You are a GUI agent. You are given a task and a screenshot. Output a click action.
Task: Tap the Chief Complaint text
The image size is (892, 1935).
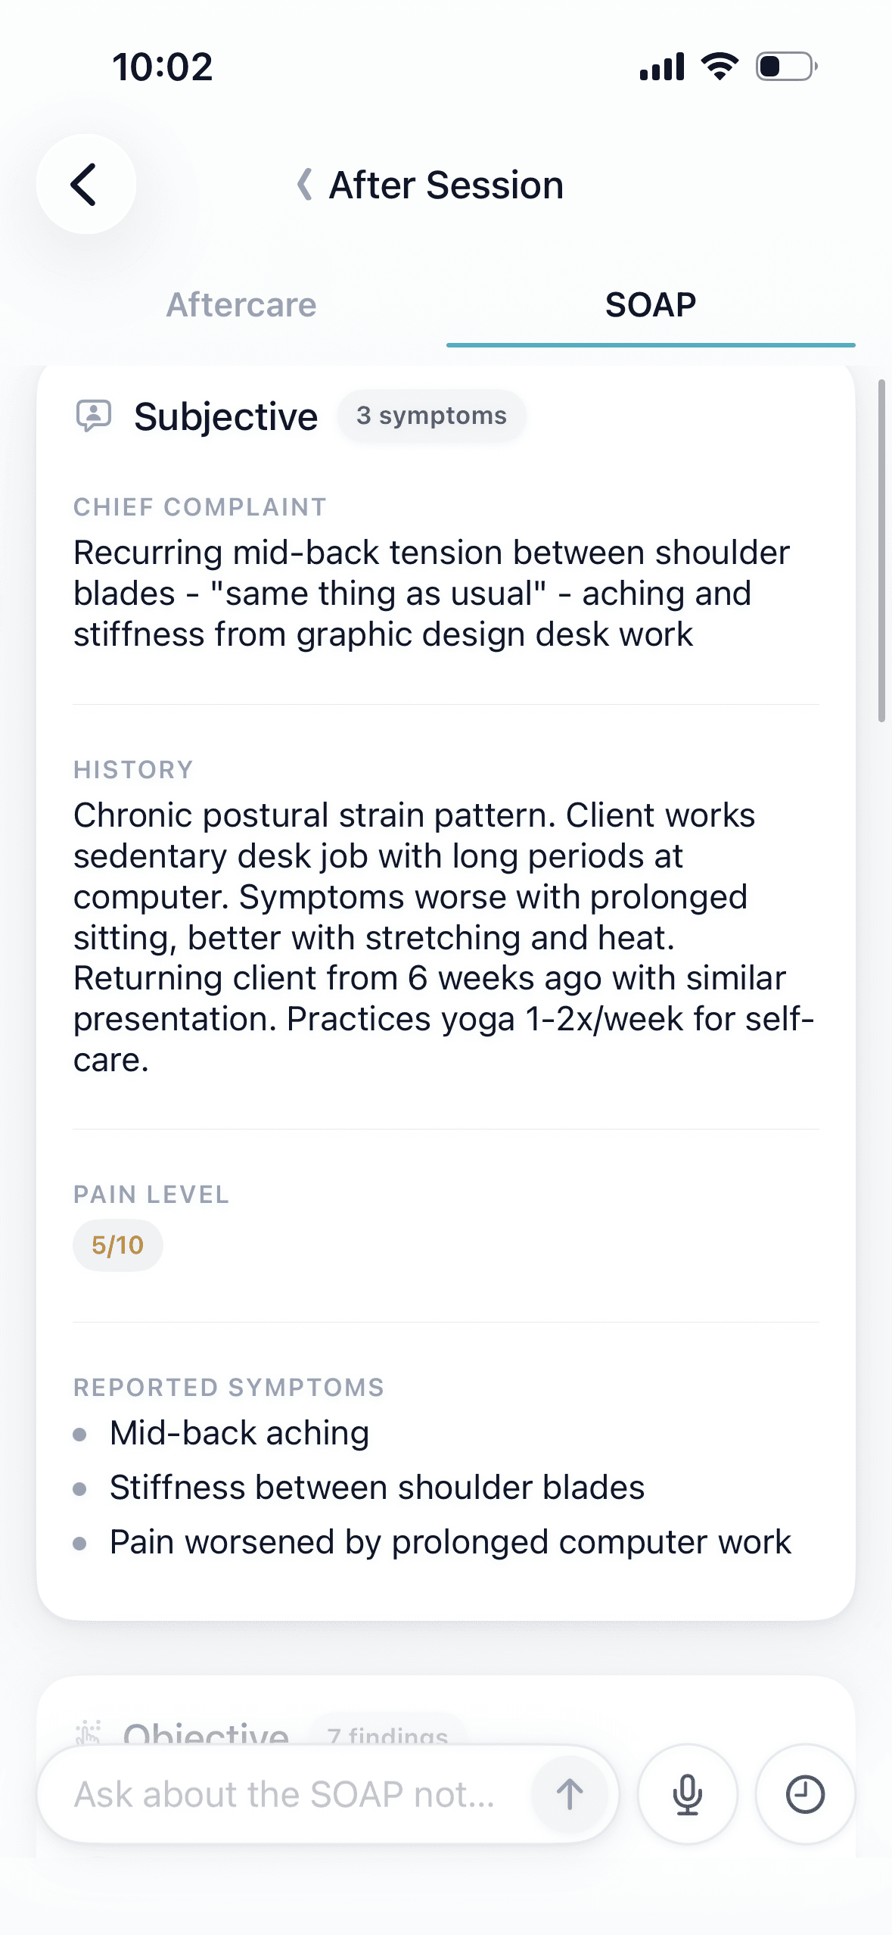tap(431, 594)
